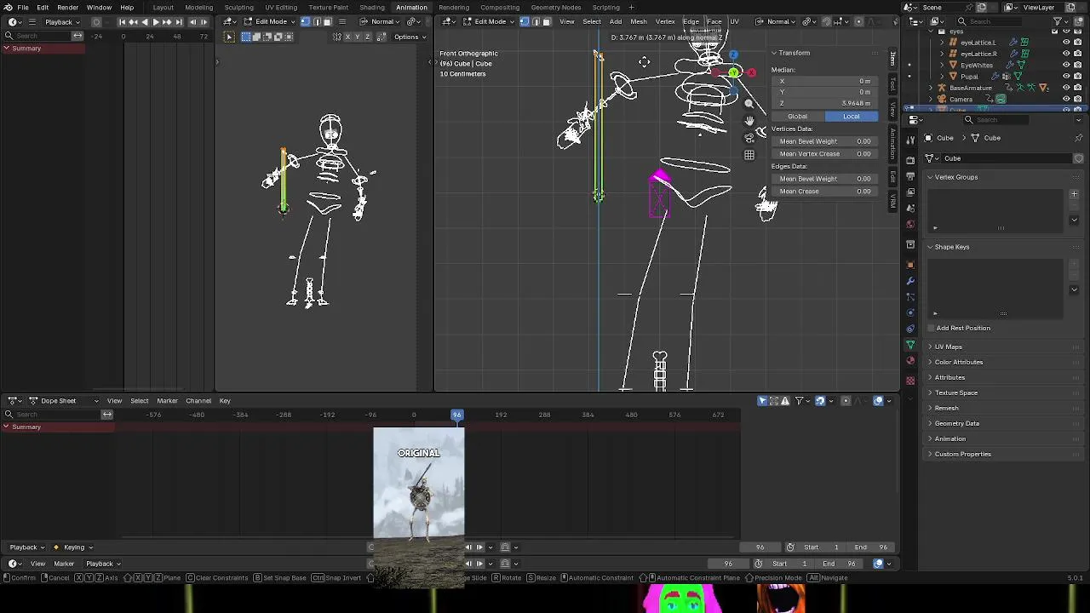
Task: Click the current frame 96 timeline marker
Action: 457,415
